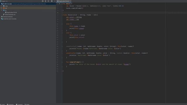This screenshot has width=187, height=105.
Task: Click the run gutter icon beside fun main
Action: (x=60, y=4)
